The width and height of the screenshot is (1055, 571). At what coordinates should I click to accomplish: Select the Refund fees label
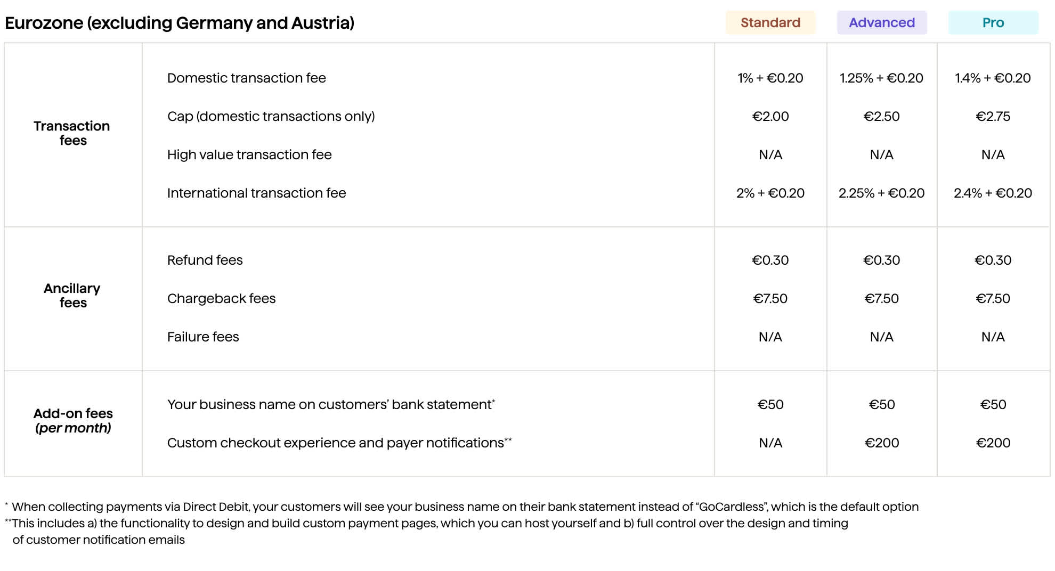pos(205,260)
